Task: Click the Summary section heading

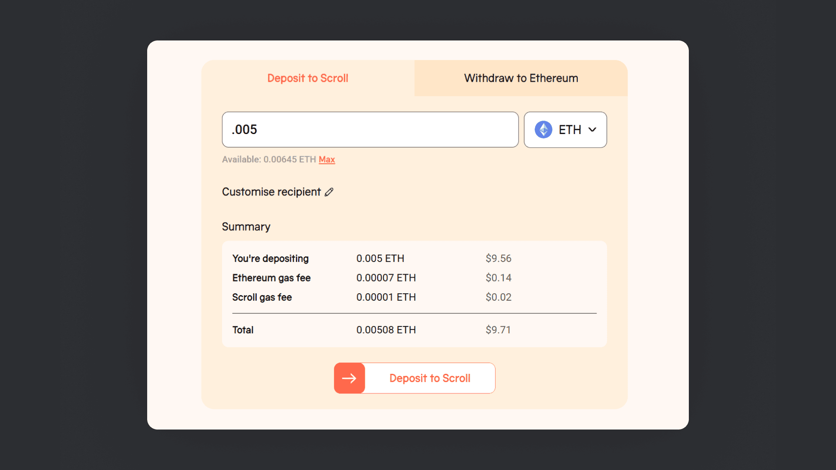Action: tap(246, 226)
